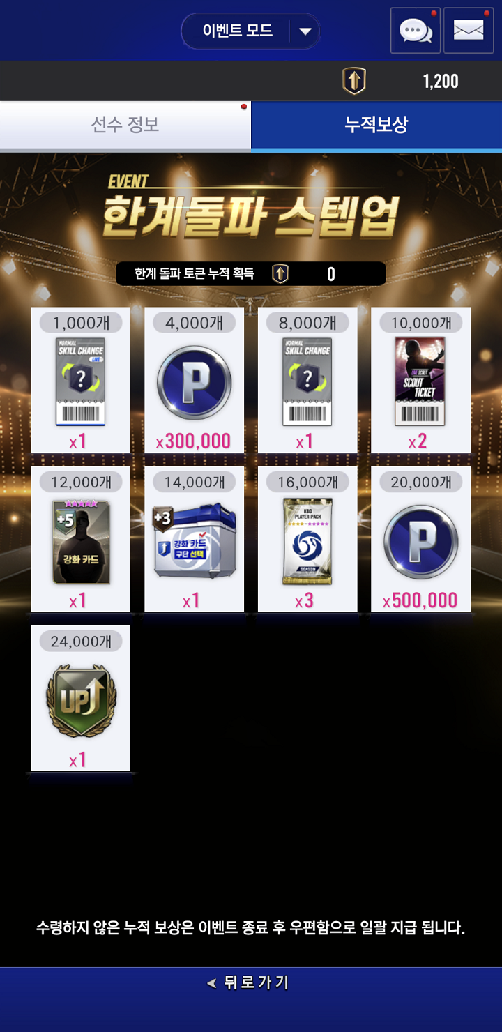Viewport: 502px width, 1032px height.
Task: Select the 8,000개 Skill Change ticket reward
Action: [307, 380]
